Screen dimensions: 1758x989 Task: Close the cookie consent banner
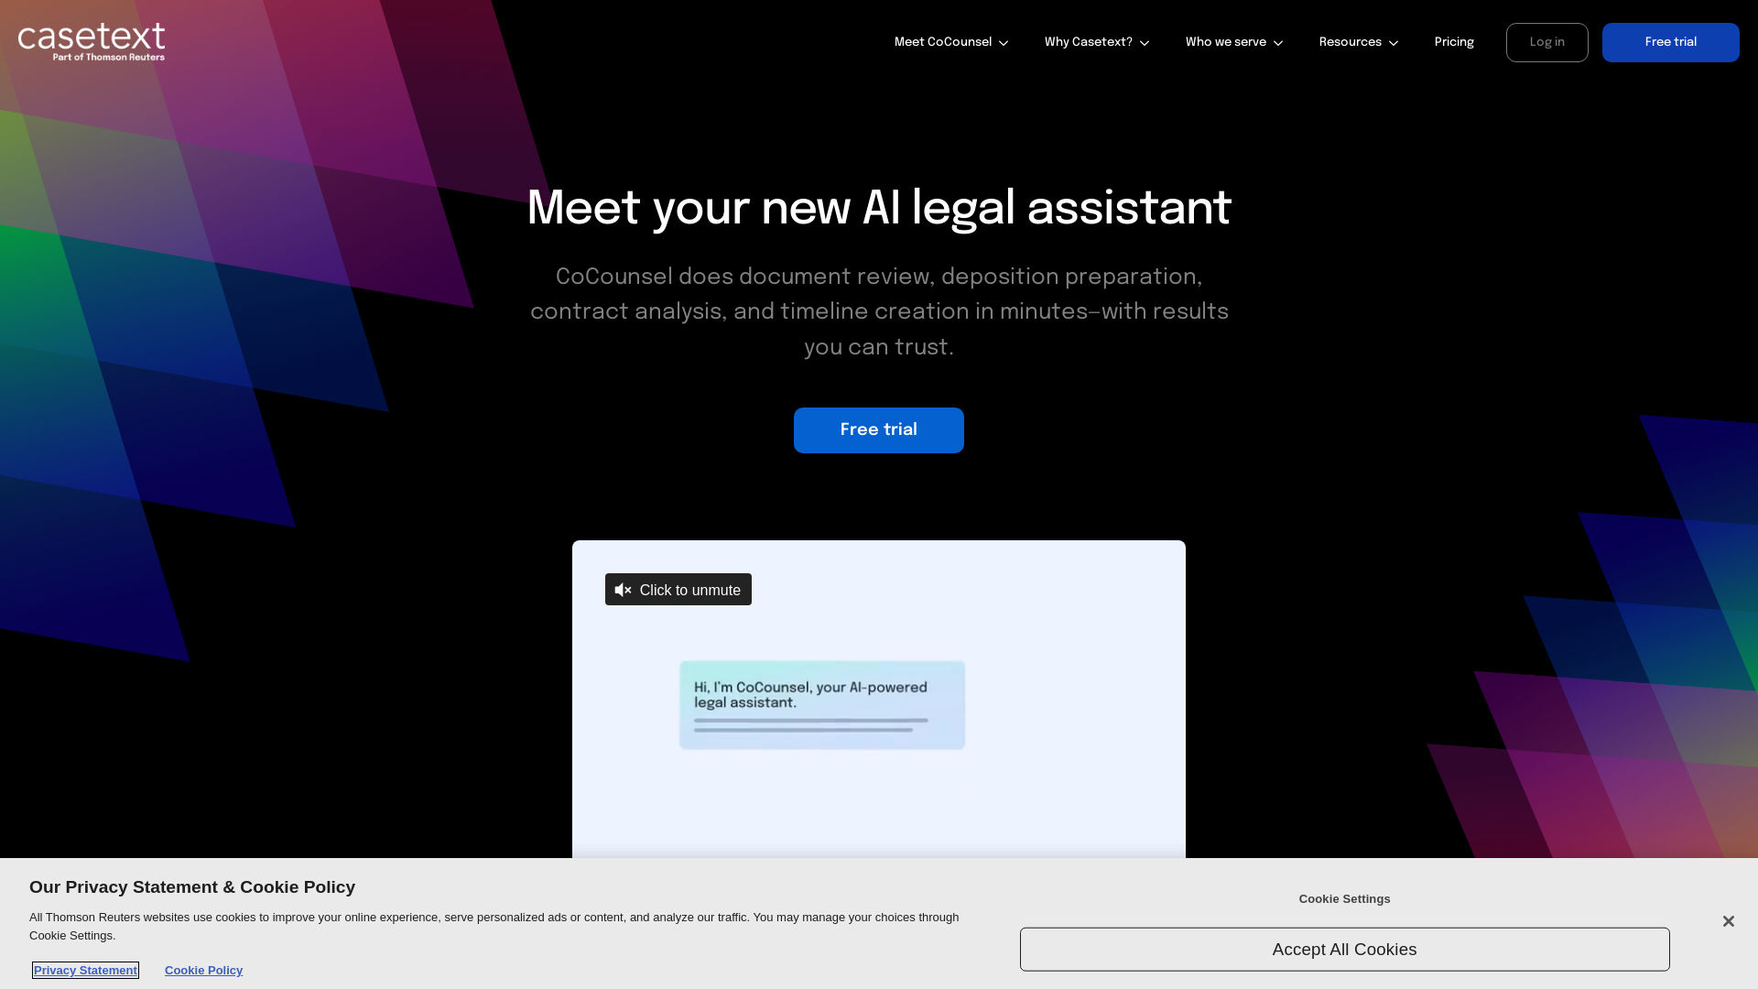pos(1728,920)
